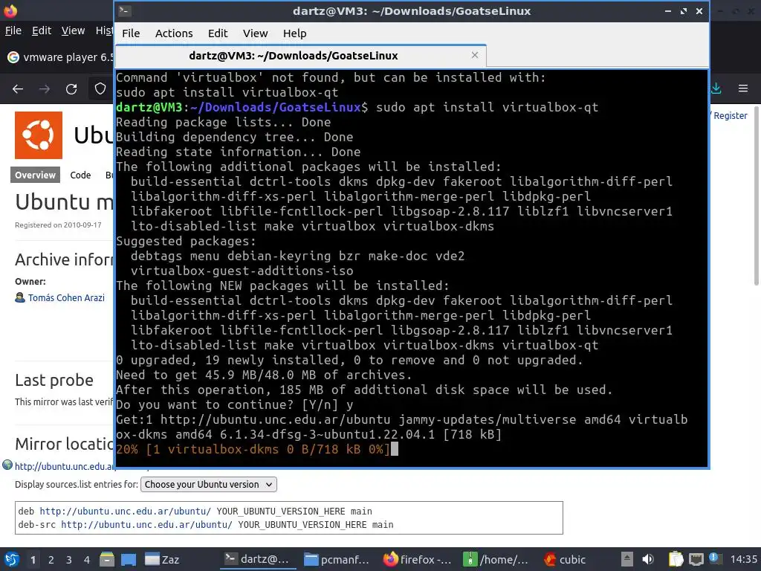Open Firefox hamburger application menu
Screen dimensions: 761x571
coord(743,88)
